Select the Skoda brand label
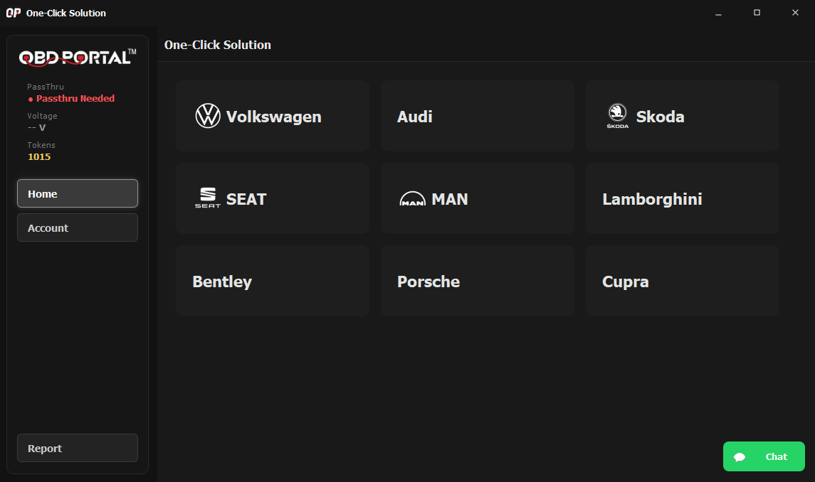Screen dimensions: 815x482 pyautogui.click(x=660, y=117)
